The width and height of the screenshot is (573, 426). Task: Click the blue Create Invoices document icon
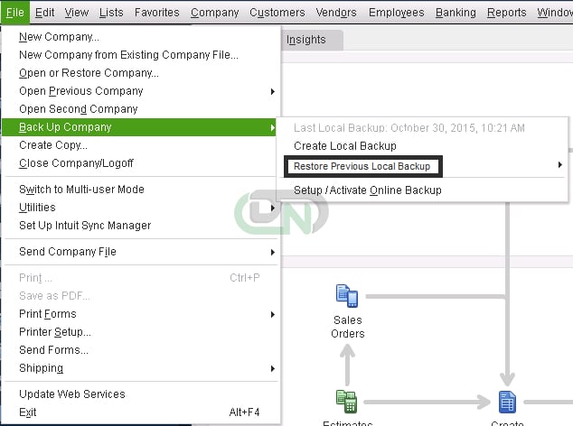coord(507,402)
